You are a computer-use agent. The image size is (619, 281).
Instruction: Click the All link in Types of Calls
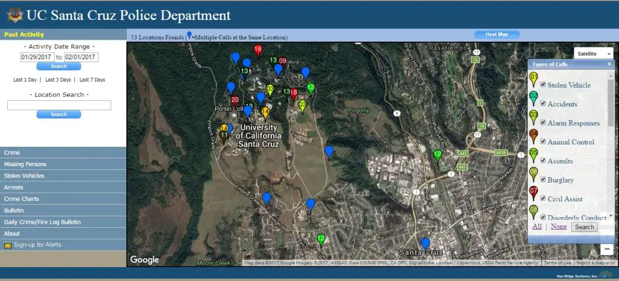537,227
